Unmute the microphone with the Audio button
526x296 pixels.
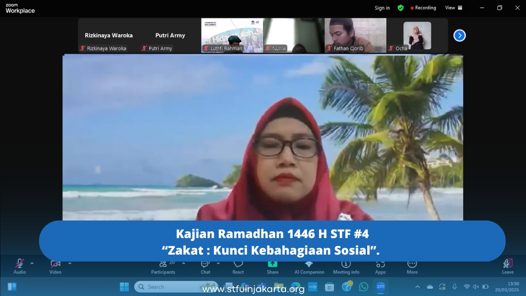point(19,266)
